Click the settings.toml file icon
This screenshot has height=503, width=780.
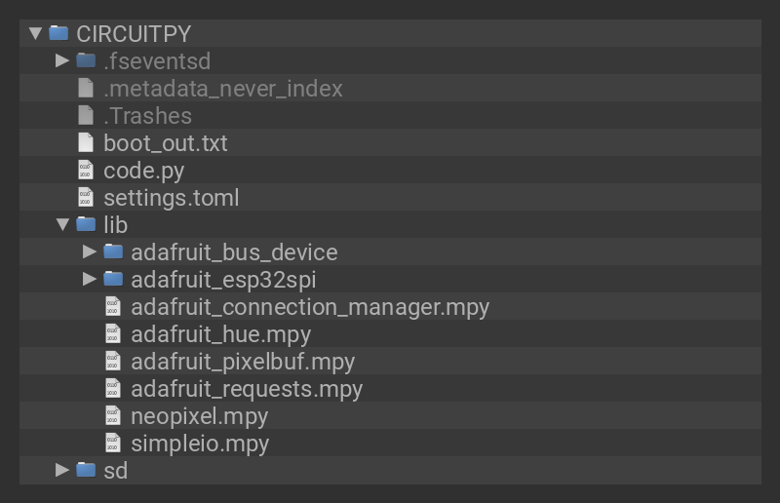tap(86, 197)
